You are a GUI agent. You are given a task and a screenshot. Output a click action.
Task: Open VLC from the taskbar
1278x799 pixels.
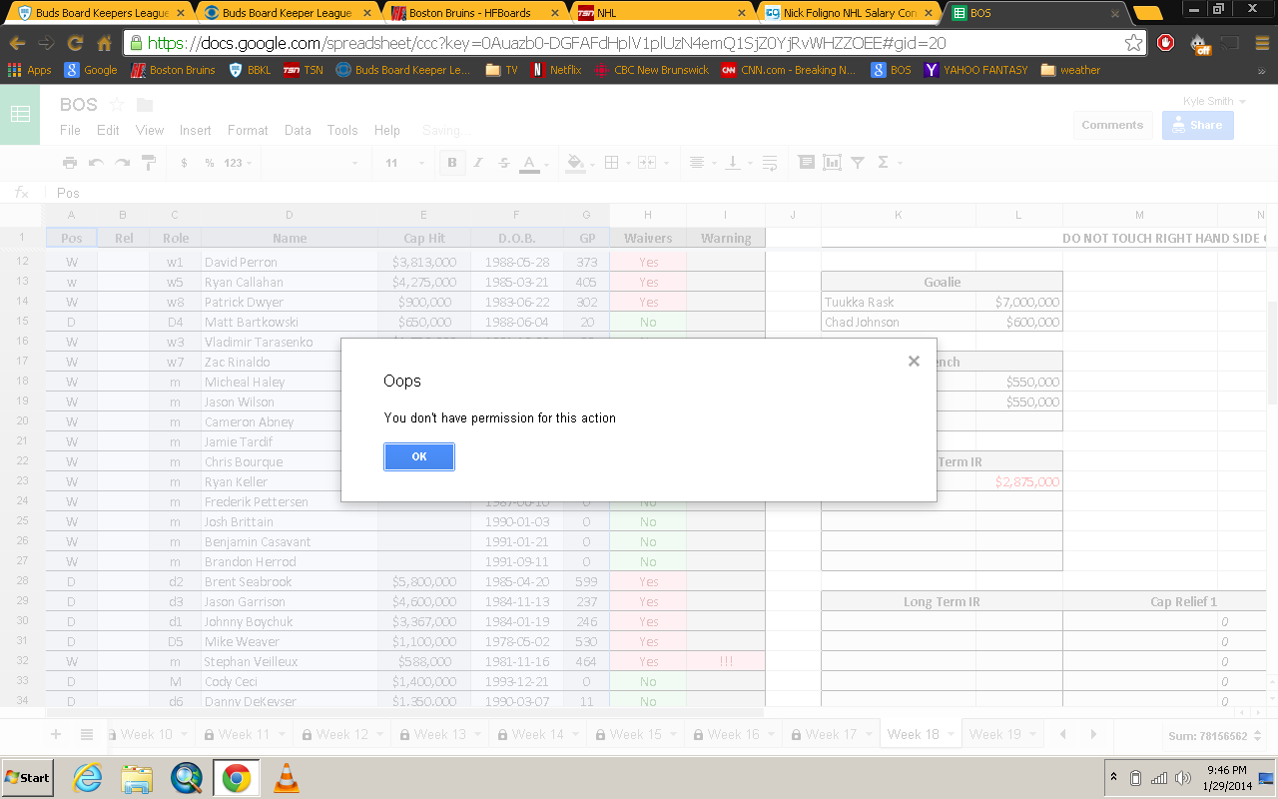[x=286, y=777]
